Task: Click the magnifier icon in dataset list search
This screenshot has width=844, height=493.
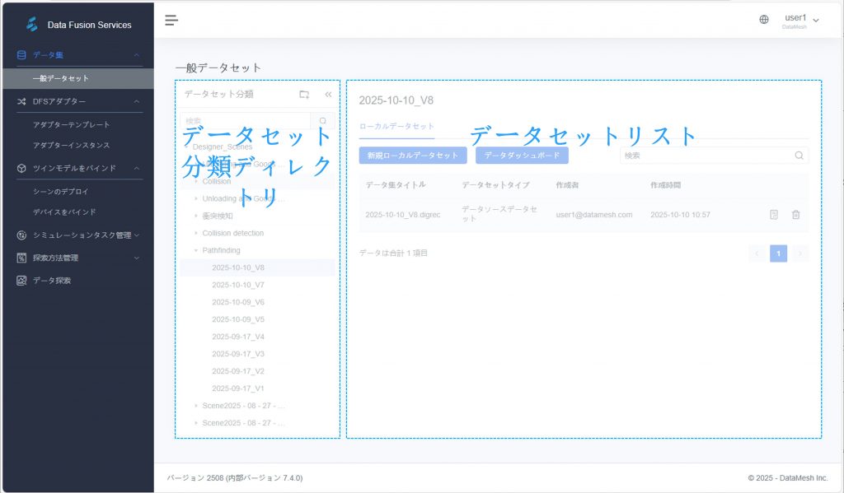Action: pos(799,155)
